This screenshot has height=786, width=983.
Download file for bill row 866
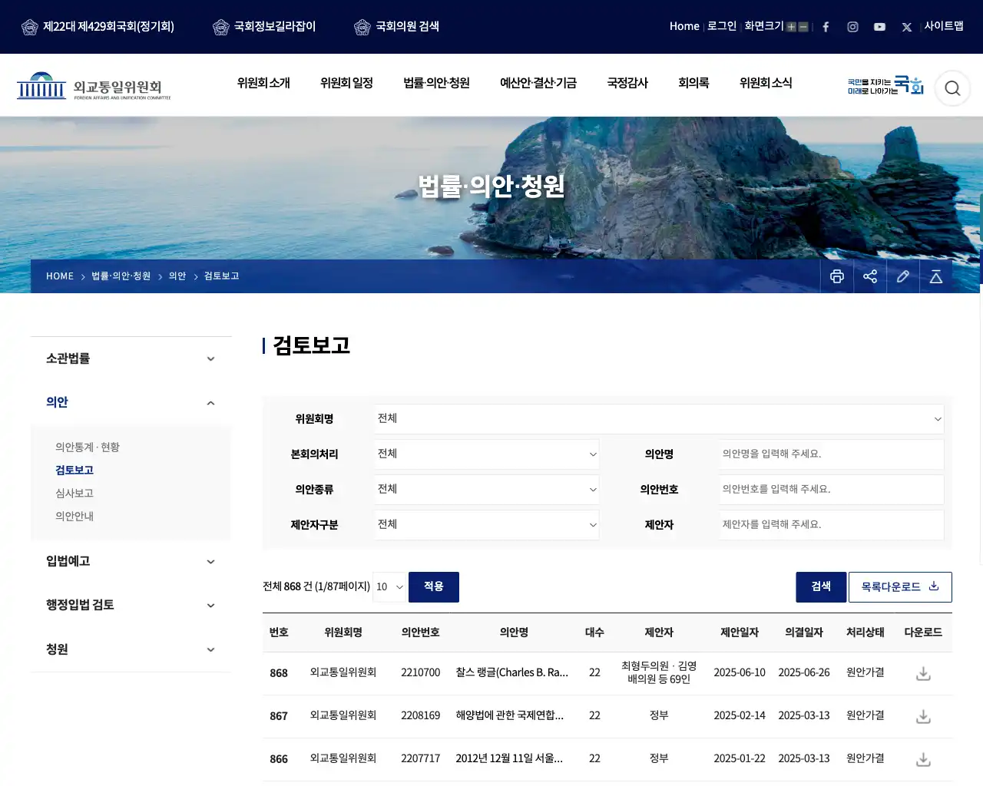(x=924, y=759)
